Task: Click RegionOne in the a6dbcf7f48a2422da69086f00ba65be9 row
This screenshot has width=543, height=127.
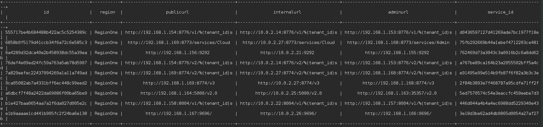Action: [106, 93]
